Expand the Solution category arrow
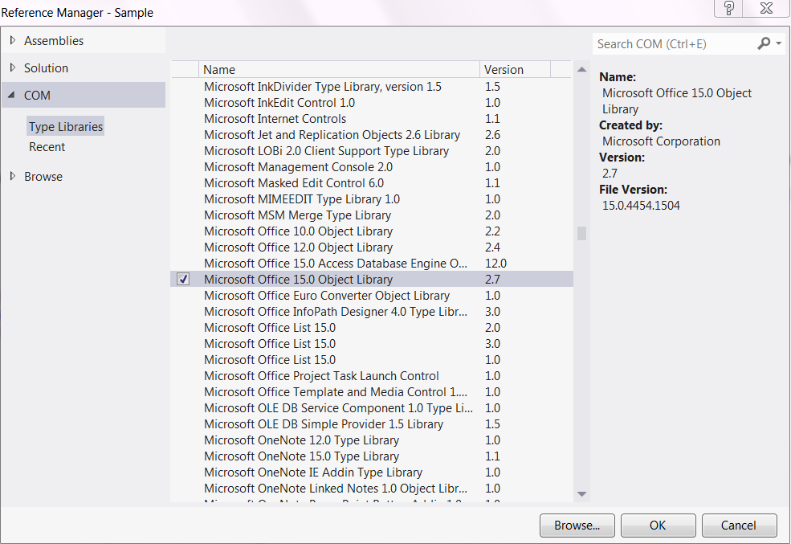Image resolution: width=791 pixels, height=544 pixels. (13, 68)
